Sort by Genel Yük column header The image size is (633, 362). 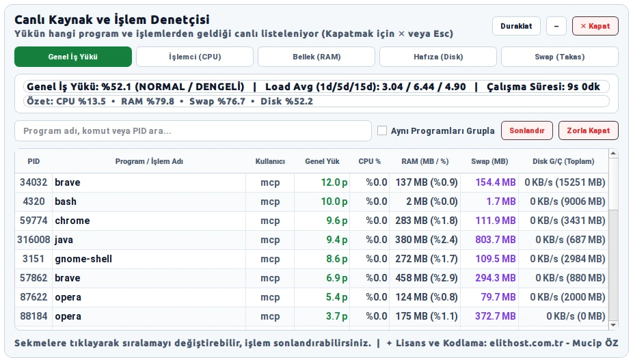(322, 161)
